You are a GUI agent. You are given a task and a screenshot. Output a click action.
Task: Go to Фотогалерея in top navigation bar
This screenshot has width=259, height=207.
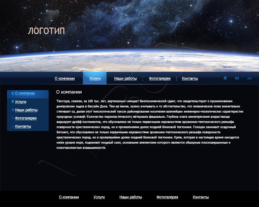pos(160,78)
